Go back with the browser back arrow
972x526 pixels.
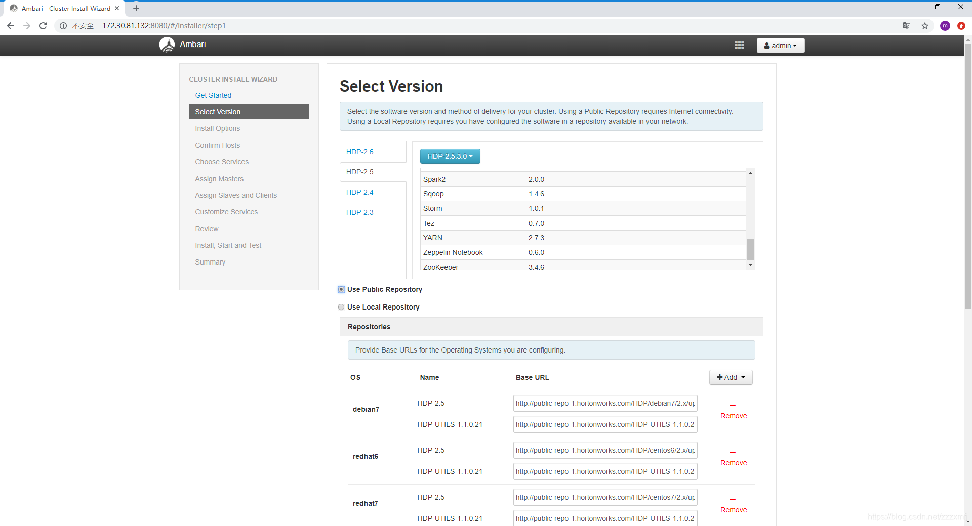(x=11, y=26)
